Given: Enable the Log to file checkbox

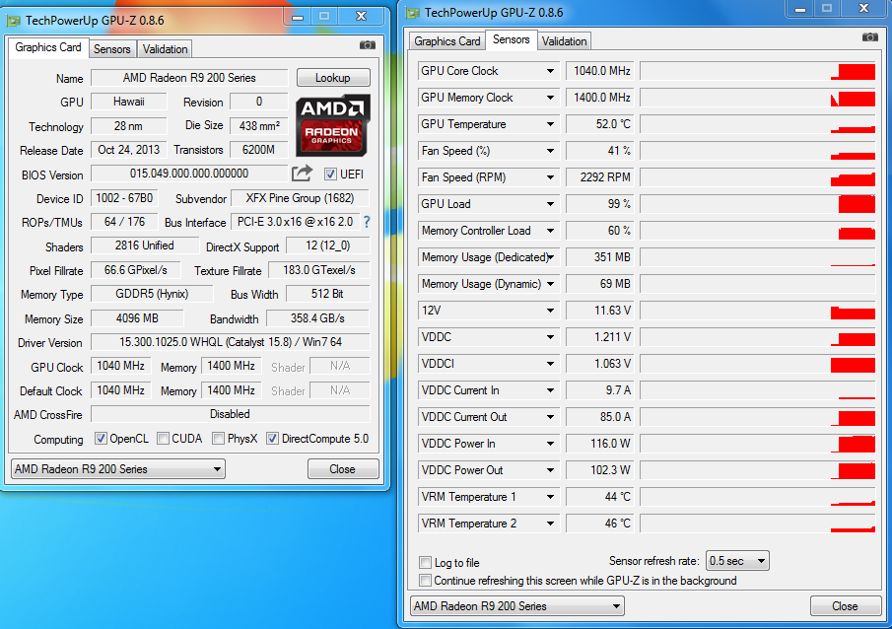Looking at the screenshot, I should [425, 562].
